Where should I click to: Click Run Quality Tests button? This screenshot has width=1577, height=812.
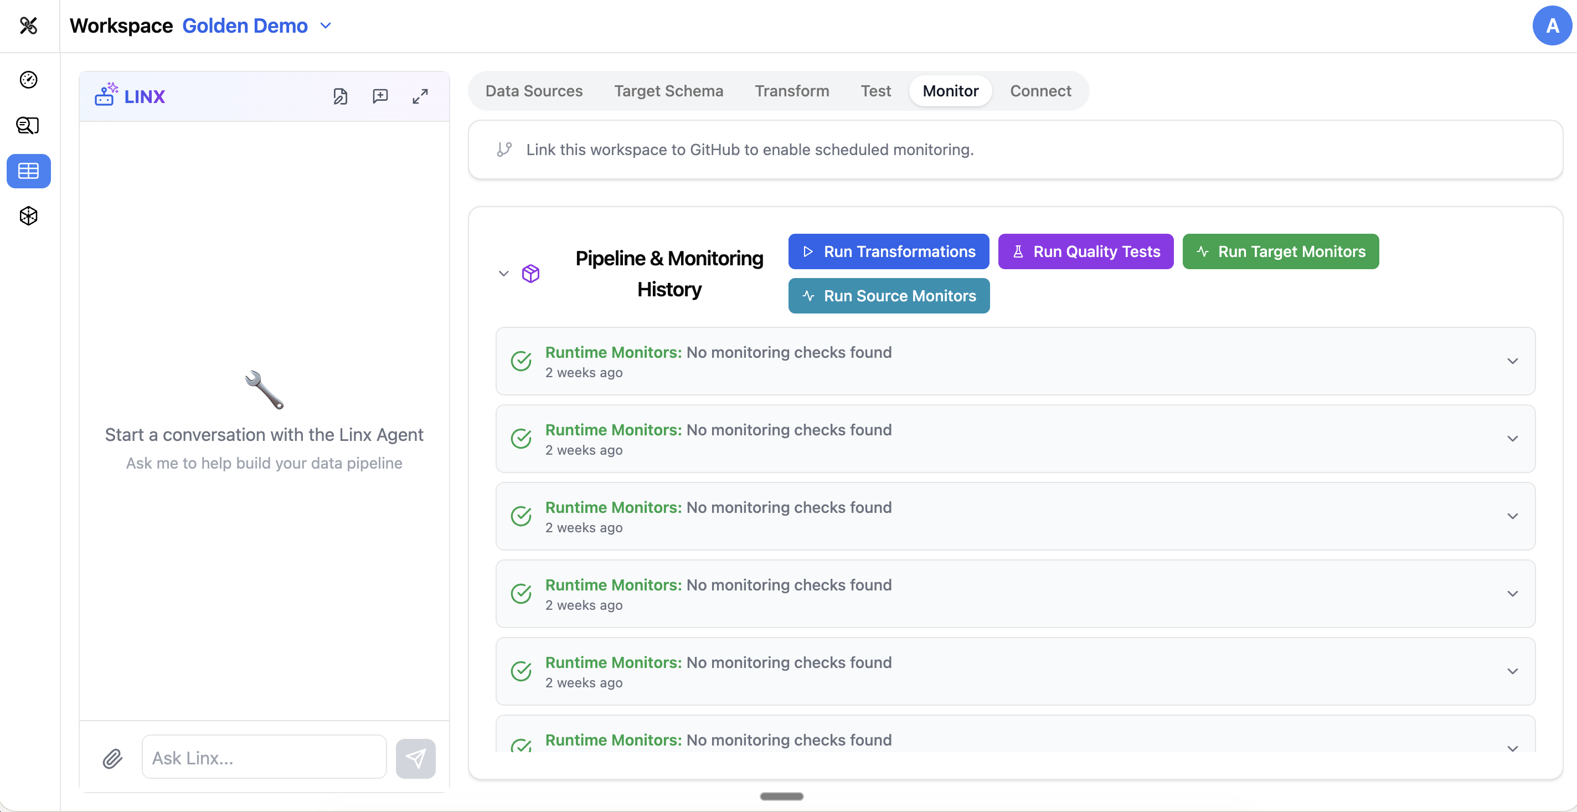[1085, 251]
